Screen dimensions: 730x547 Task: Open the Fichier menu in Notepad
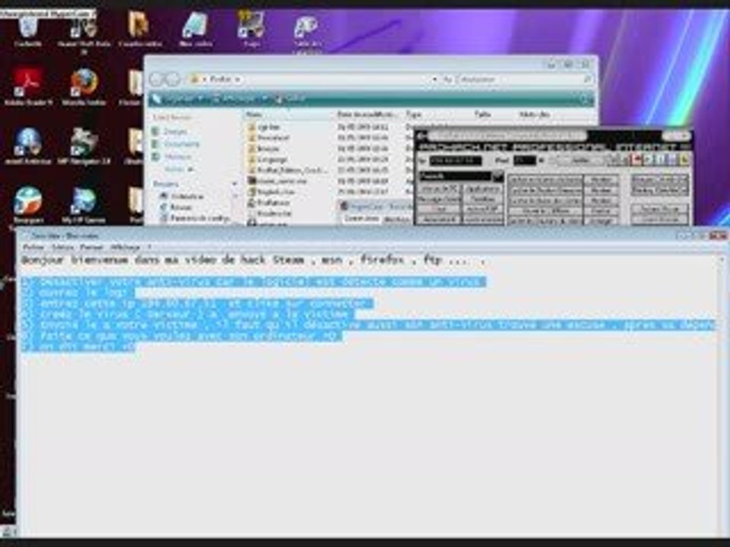click(x=33, y=247)
